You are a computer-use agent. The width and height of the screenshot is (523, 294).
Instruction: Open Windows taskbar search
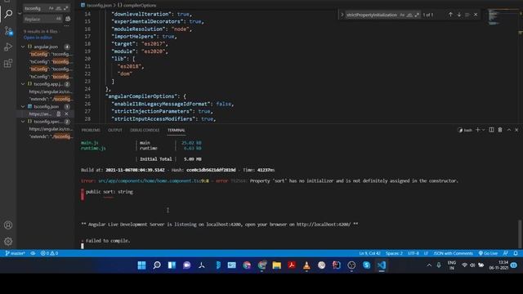coord(157,265)
